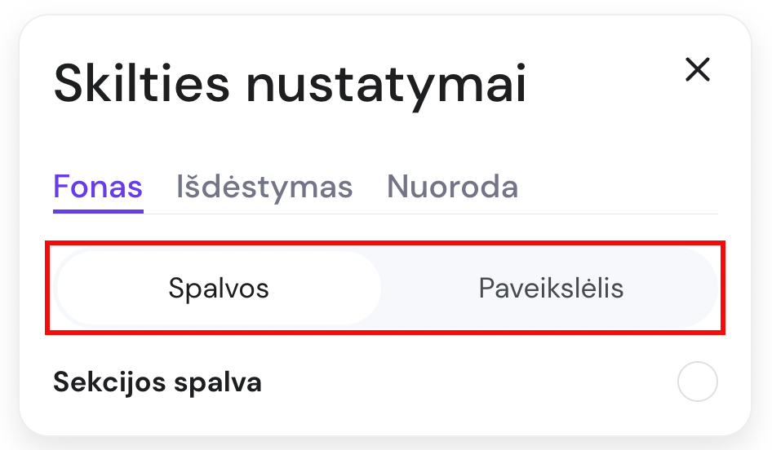
Task: Show link settings under Nuoroda
Action: pyautogui.click(x=452, y=187)
